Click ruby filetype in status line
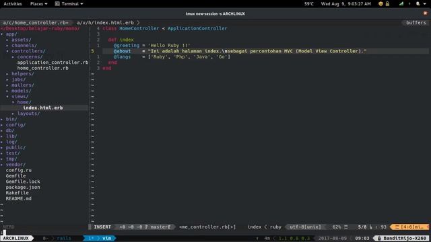The width and height of the screenshot is (431, 242). tap(275, 227)
